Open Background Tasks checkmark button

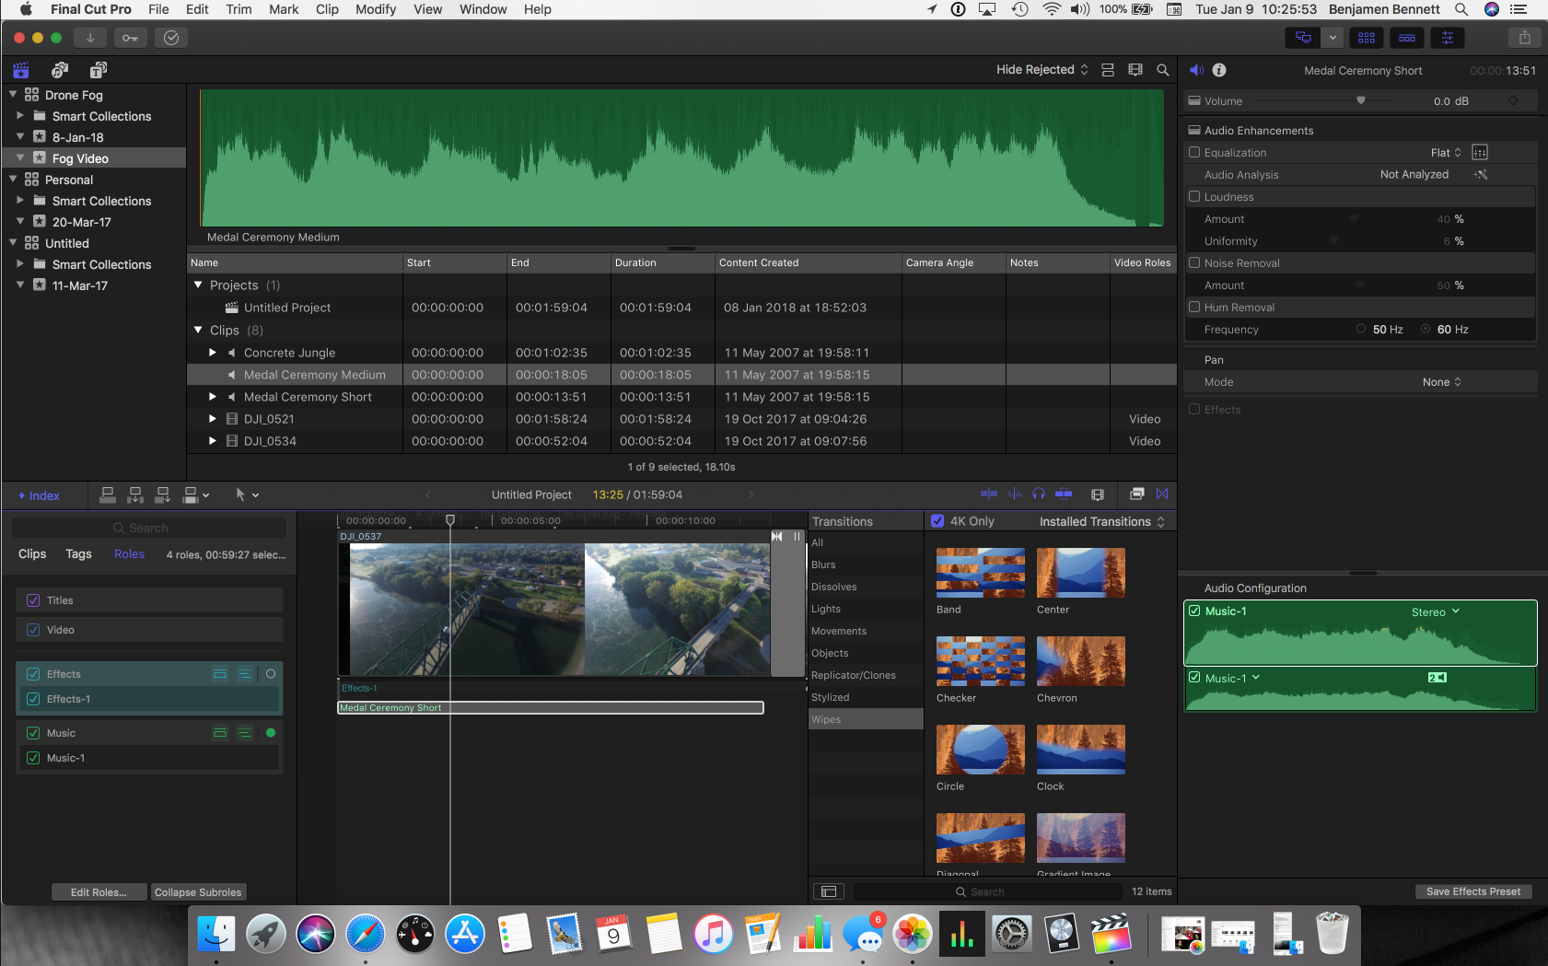pyautogui.click(x=171, y=38)
